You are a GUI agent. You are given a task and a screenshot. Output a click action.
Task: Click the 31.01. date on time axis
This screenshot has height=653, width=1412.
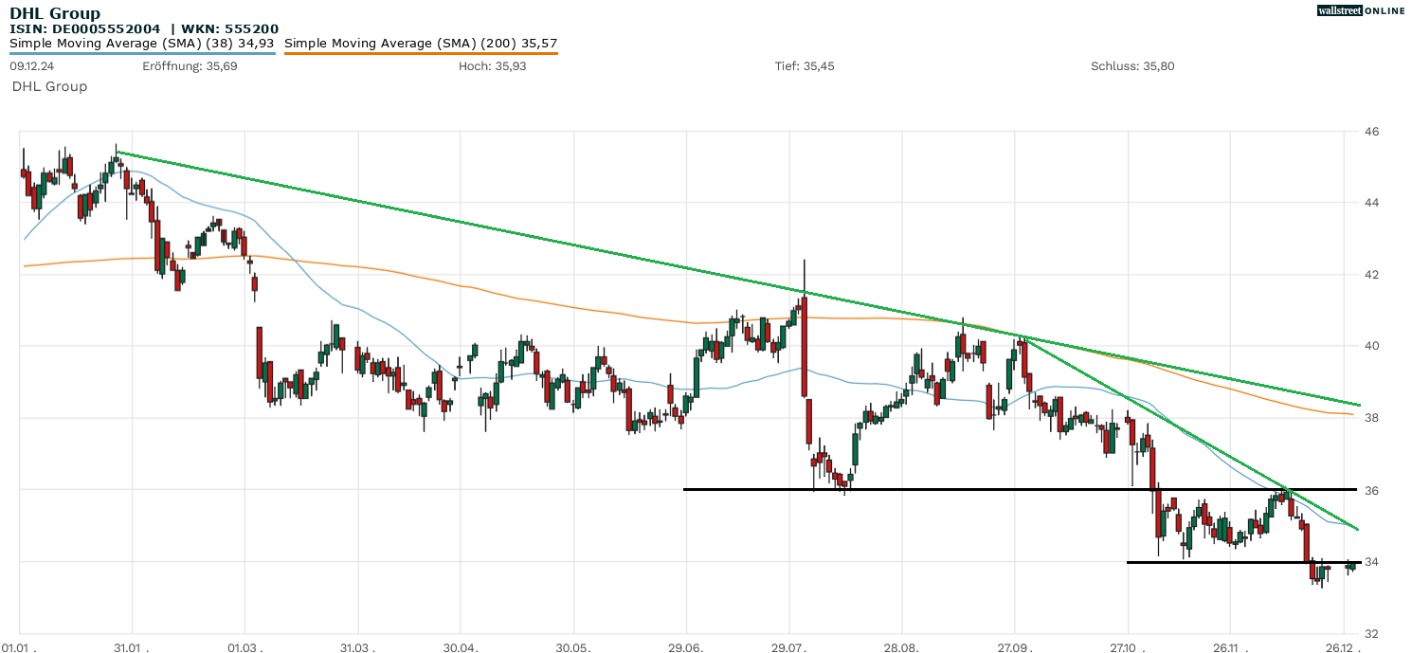(x=131, y=646)
